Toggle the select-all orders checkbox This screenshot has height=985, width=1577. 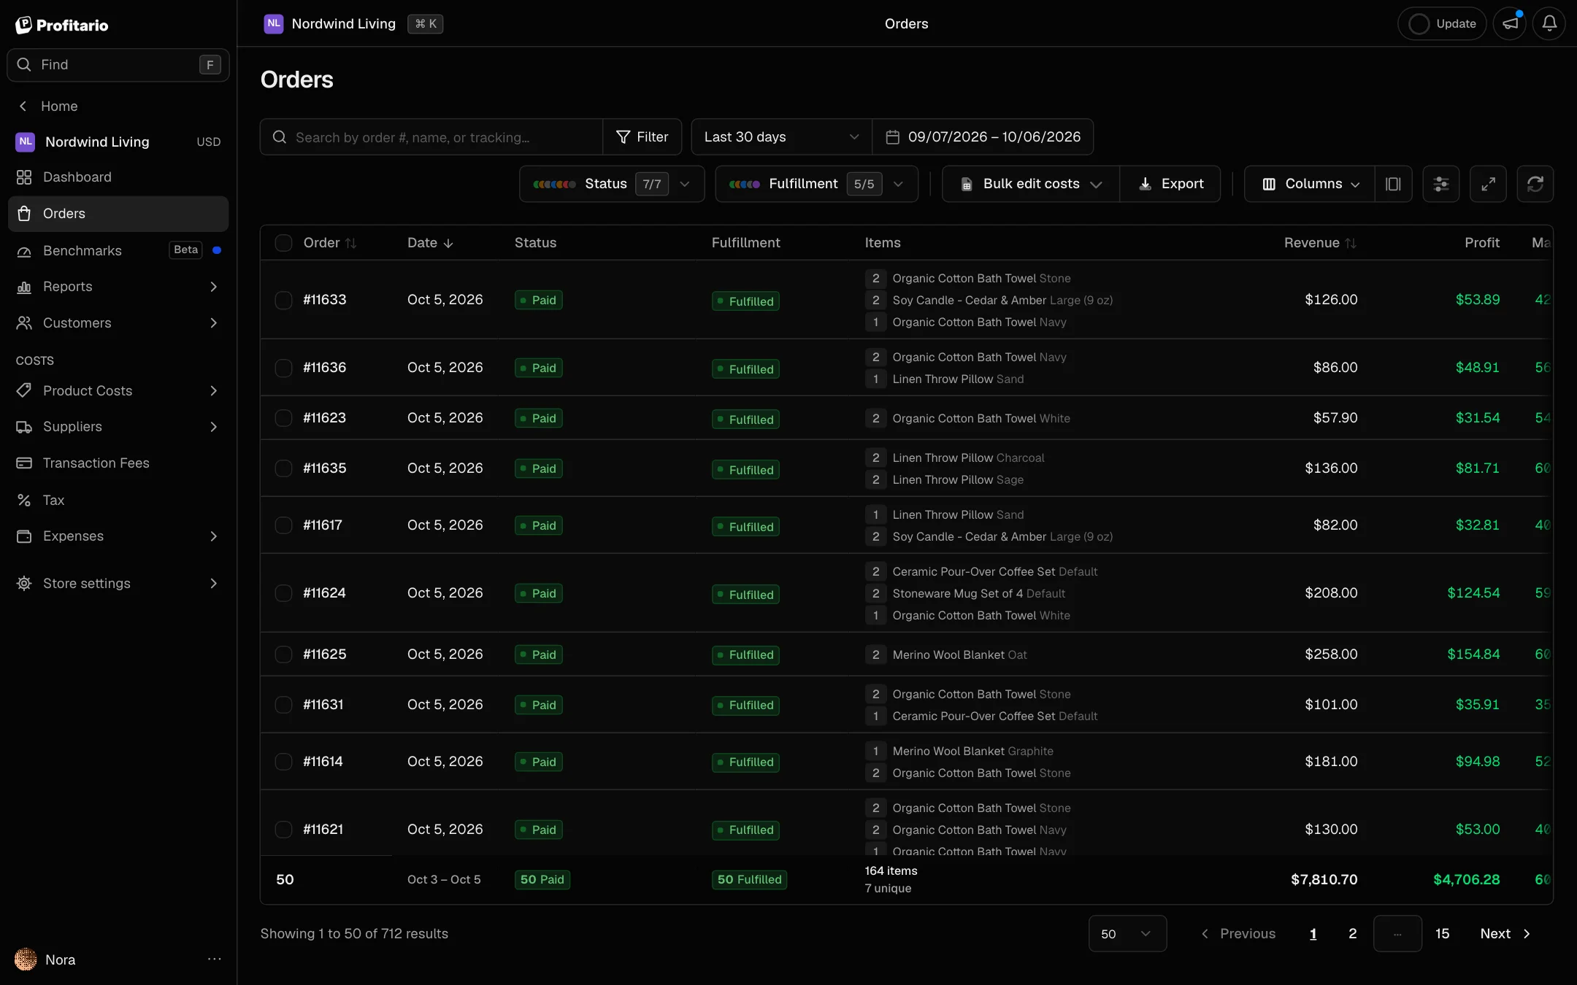[x=283, y=243]
